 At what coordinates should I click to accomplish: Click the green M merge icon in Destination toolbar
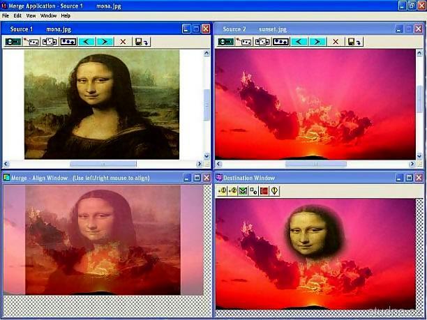243,191
